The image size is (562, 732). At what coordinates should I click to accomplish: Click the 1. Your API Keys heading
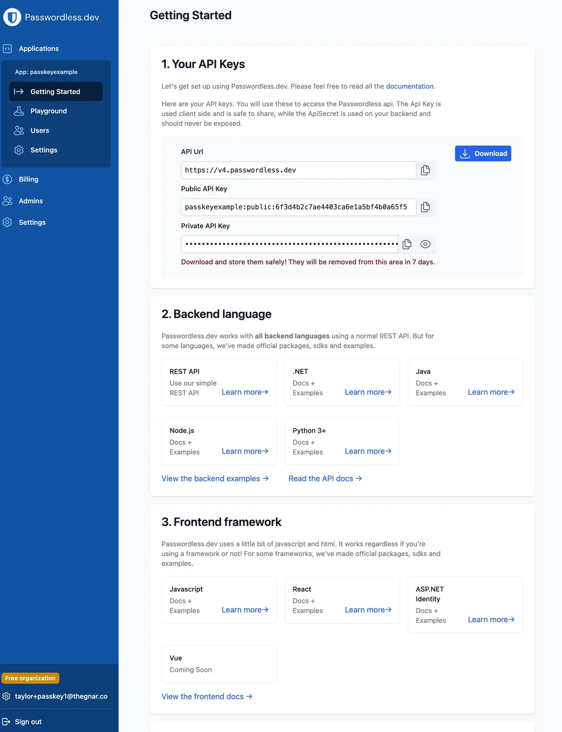coord(203,64)
